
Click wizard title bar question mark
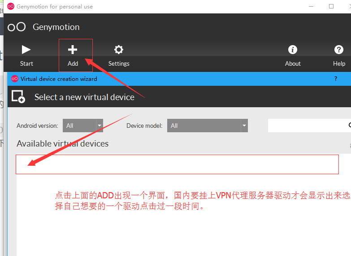336,79
